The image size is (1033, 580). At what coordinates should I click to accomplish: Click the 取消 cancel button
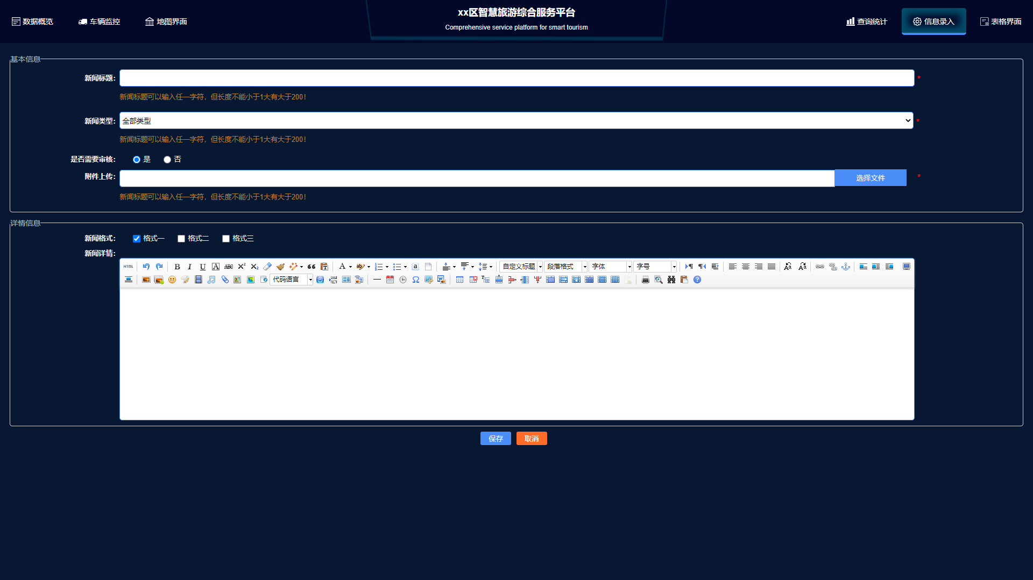(x=532, y=439)
